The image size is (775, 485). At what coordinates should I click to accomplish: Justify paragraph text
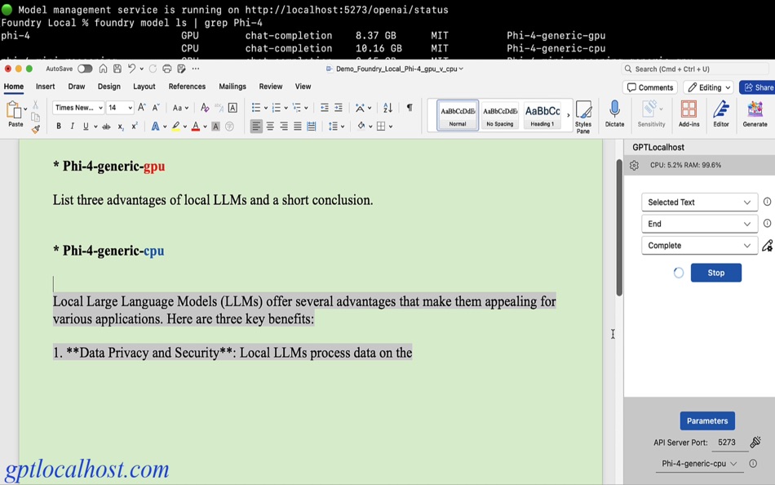(x=298, y=127)
